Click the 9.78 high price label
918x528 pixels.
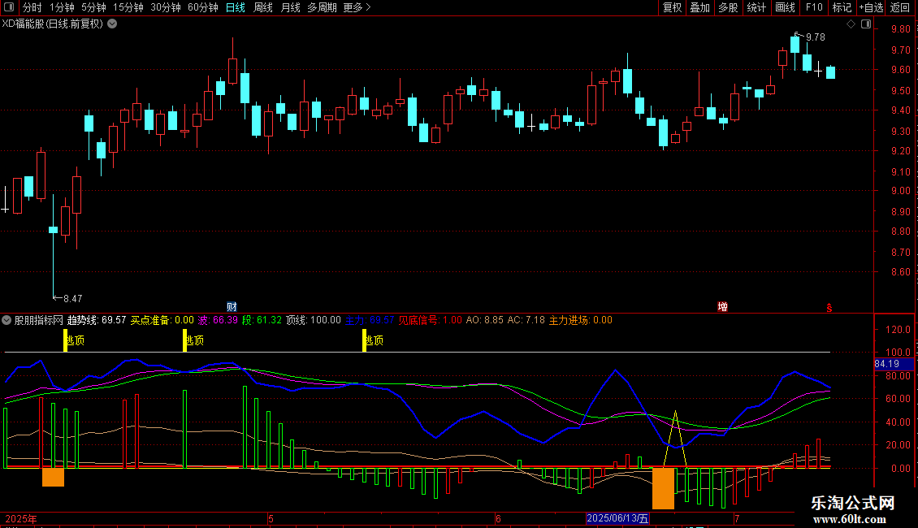click(x=816, y=37)
